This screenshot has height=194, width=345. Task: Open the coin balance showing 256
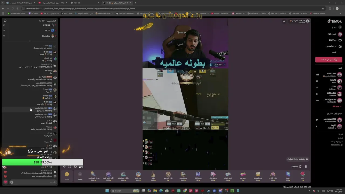67,176
